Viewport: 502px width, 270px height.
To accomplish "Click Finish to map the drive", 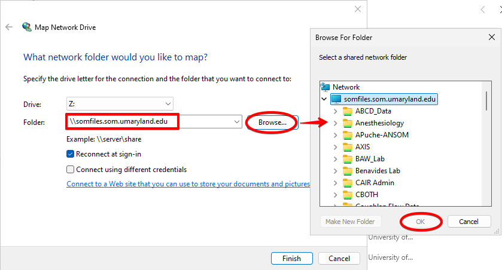I will [x=291, y=259].
